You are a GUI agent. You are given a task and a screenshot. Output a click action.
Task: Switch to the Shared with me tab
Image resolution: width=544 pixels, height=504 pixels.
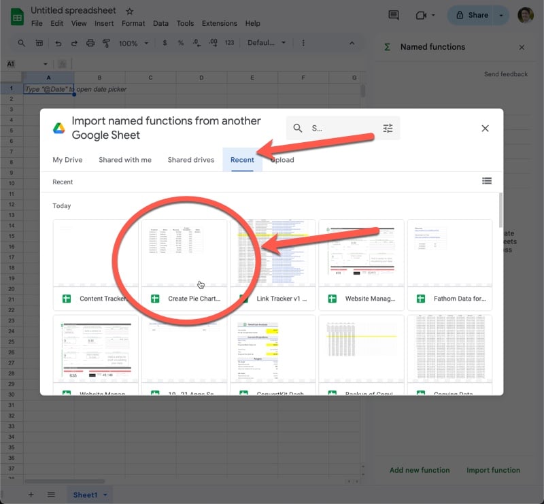[125, 160]
